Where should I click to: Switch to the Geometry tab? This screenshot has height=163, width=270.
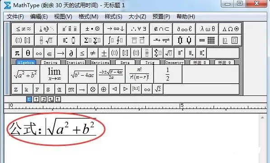click(x=175, y=62)
